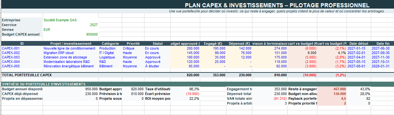This screenshot has width=394, height=115.
Task: Click SYNTHÈSE DU PORTEFEUILLE D'INVESTISSEMENTS header
Action: click(44, 84)
